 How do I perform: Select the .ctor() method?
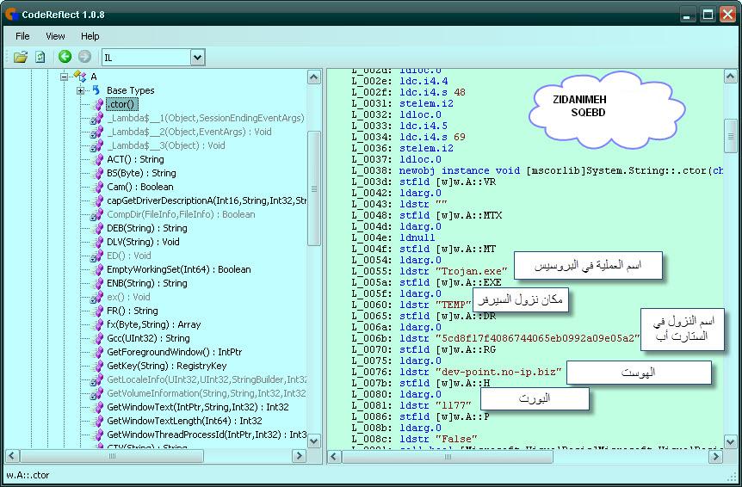121,104
